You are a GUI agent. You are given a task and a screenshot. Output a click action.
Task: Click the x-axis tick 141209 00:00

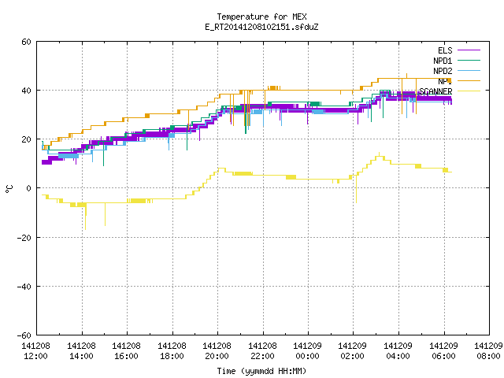pos(308,351)
